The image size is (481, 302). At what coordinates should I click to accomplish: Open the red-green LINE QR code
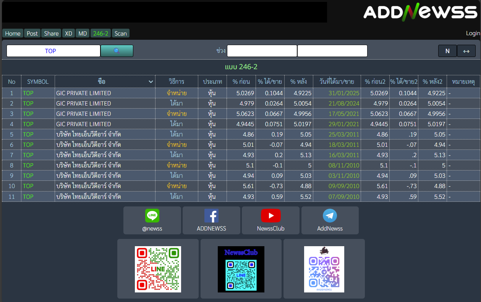pos(158,269)
